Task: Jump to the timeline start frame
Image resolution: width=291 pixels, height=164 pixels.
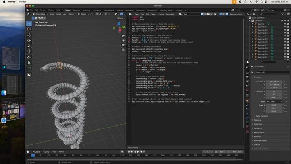Action: (x=129, y=152)
